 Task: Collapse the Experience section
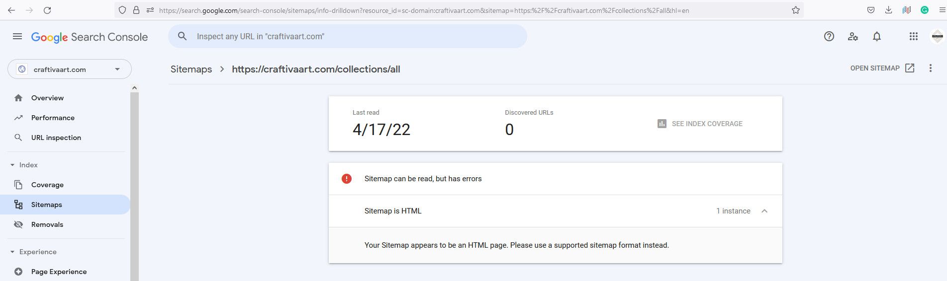click(x=12, y=252)
